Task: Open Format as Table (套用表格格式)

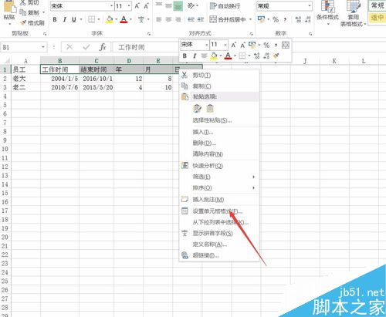Action: pos(354,13)
